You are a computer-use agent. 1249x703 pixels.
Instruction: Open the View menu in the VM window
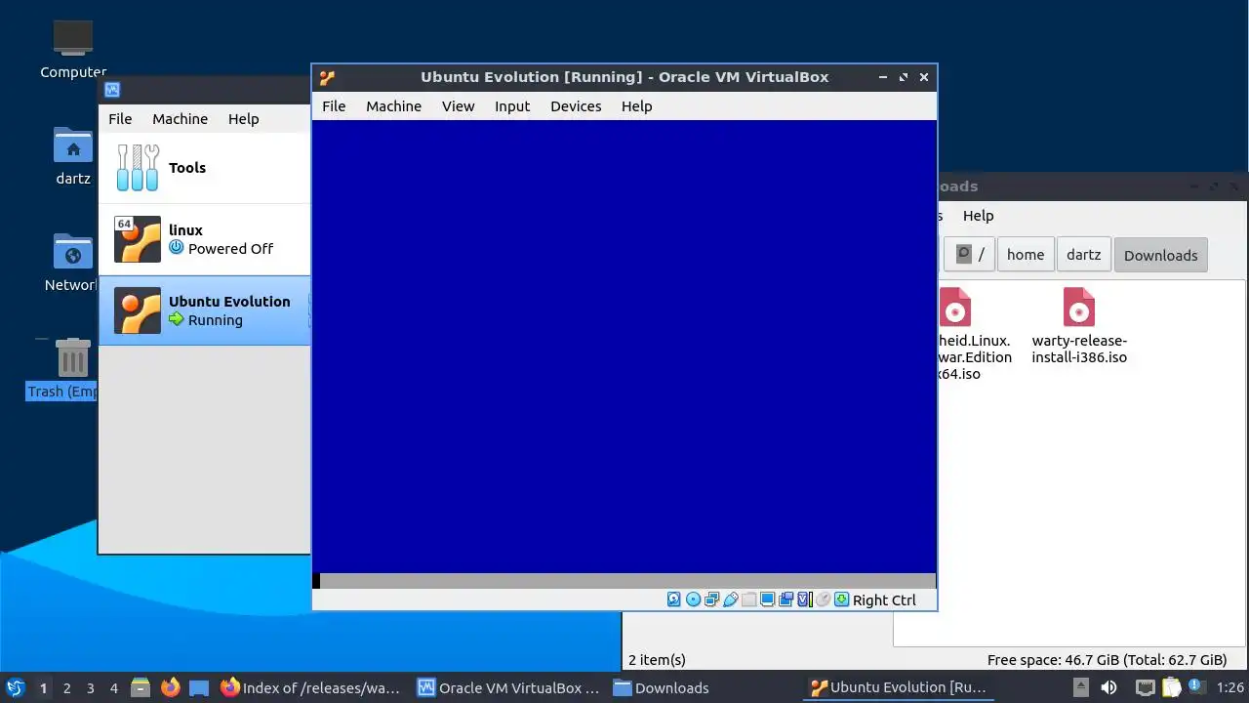458,106
